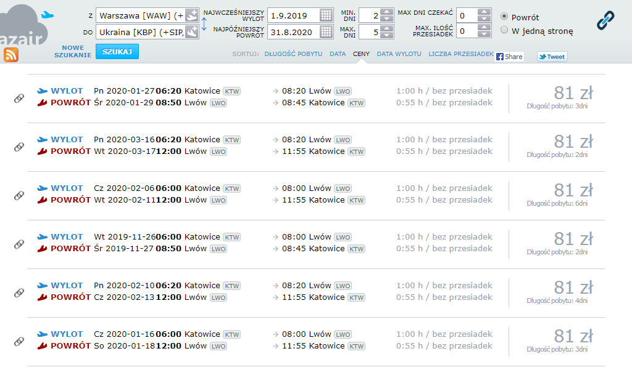This screenshot has width=632, height=375.
Task: Select WYLOT row dated Wt 2019-11-26
Action: 264,236
